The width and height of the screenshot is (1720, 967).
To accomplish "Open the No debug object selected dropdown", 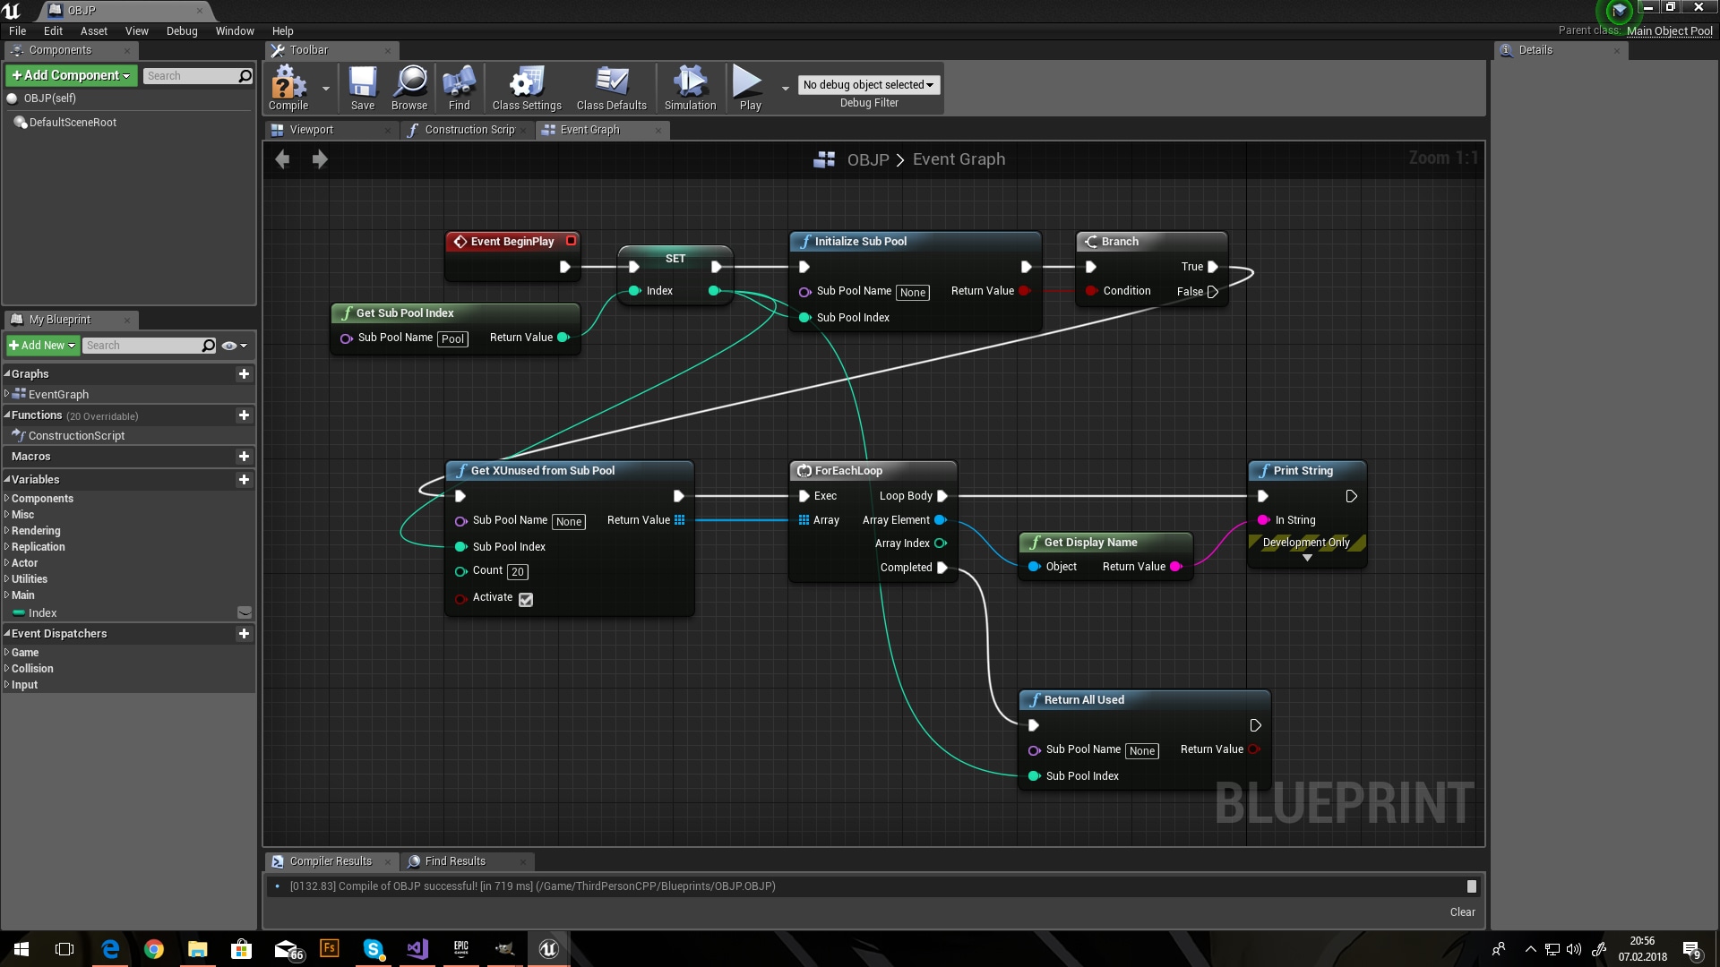I will tap(867, 84).
